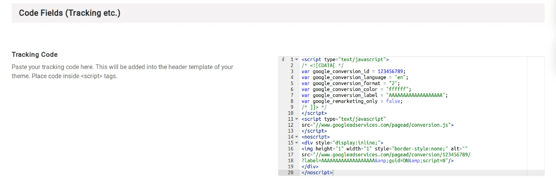
Task: Click line number 3 in the gutter
Action: tap(292, 72)
